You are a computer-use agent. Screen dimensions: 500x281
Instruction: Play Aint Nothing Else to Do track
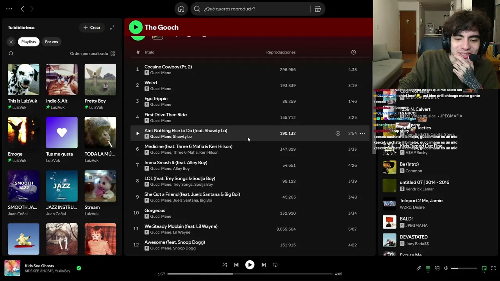coord(137,133)
